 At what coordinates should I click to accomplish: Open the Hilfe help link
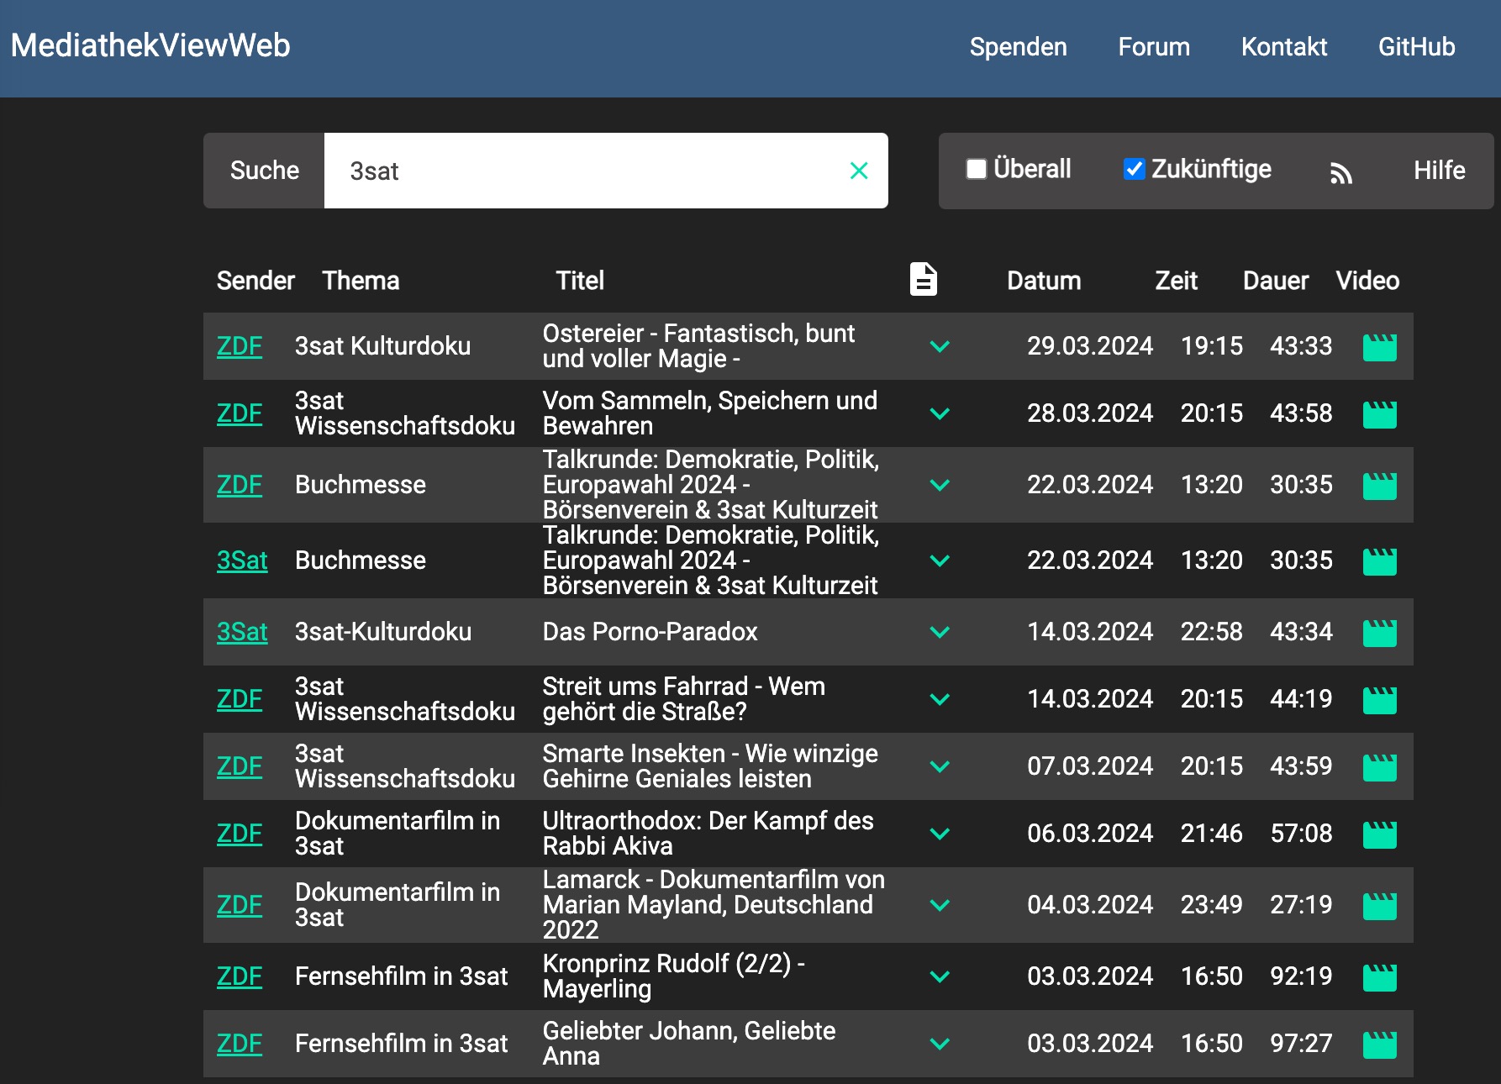click(1439, 171)
